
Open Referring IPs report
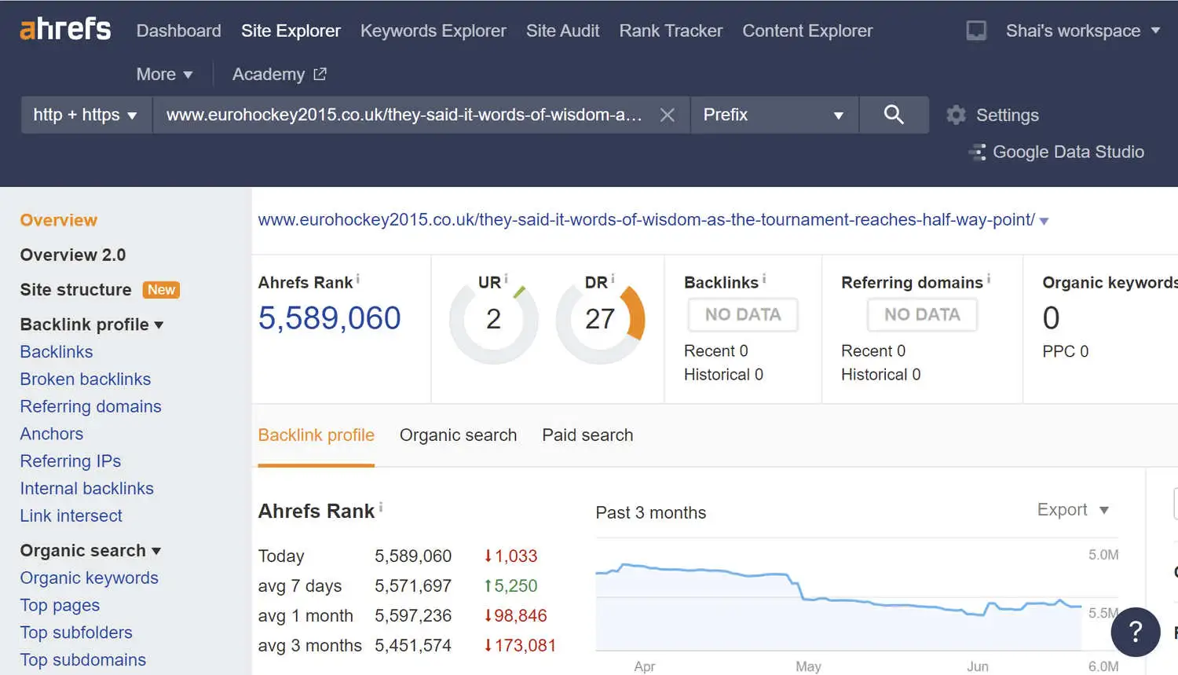(71, 461)
